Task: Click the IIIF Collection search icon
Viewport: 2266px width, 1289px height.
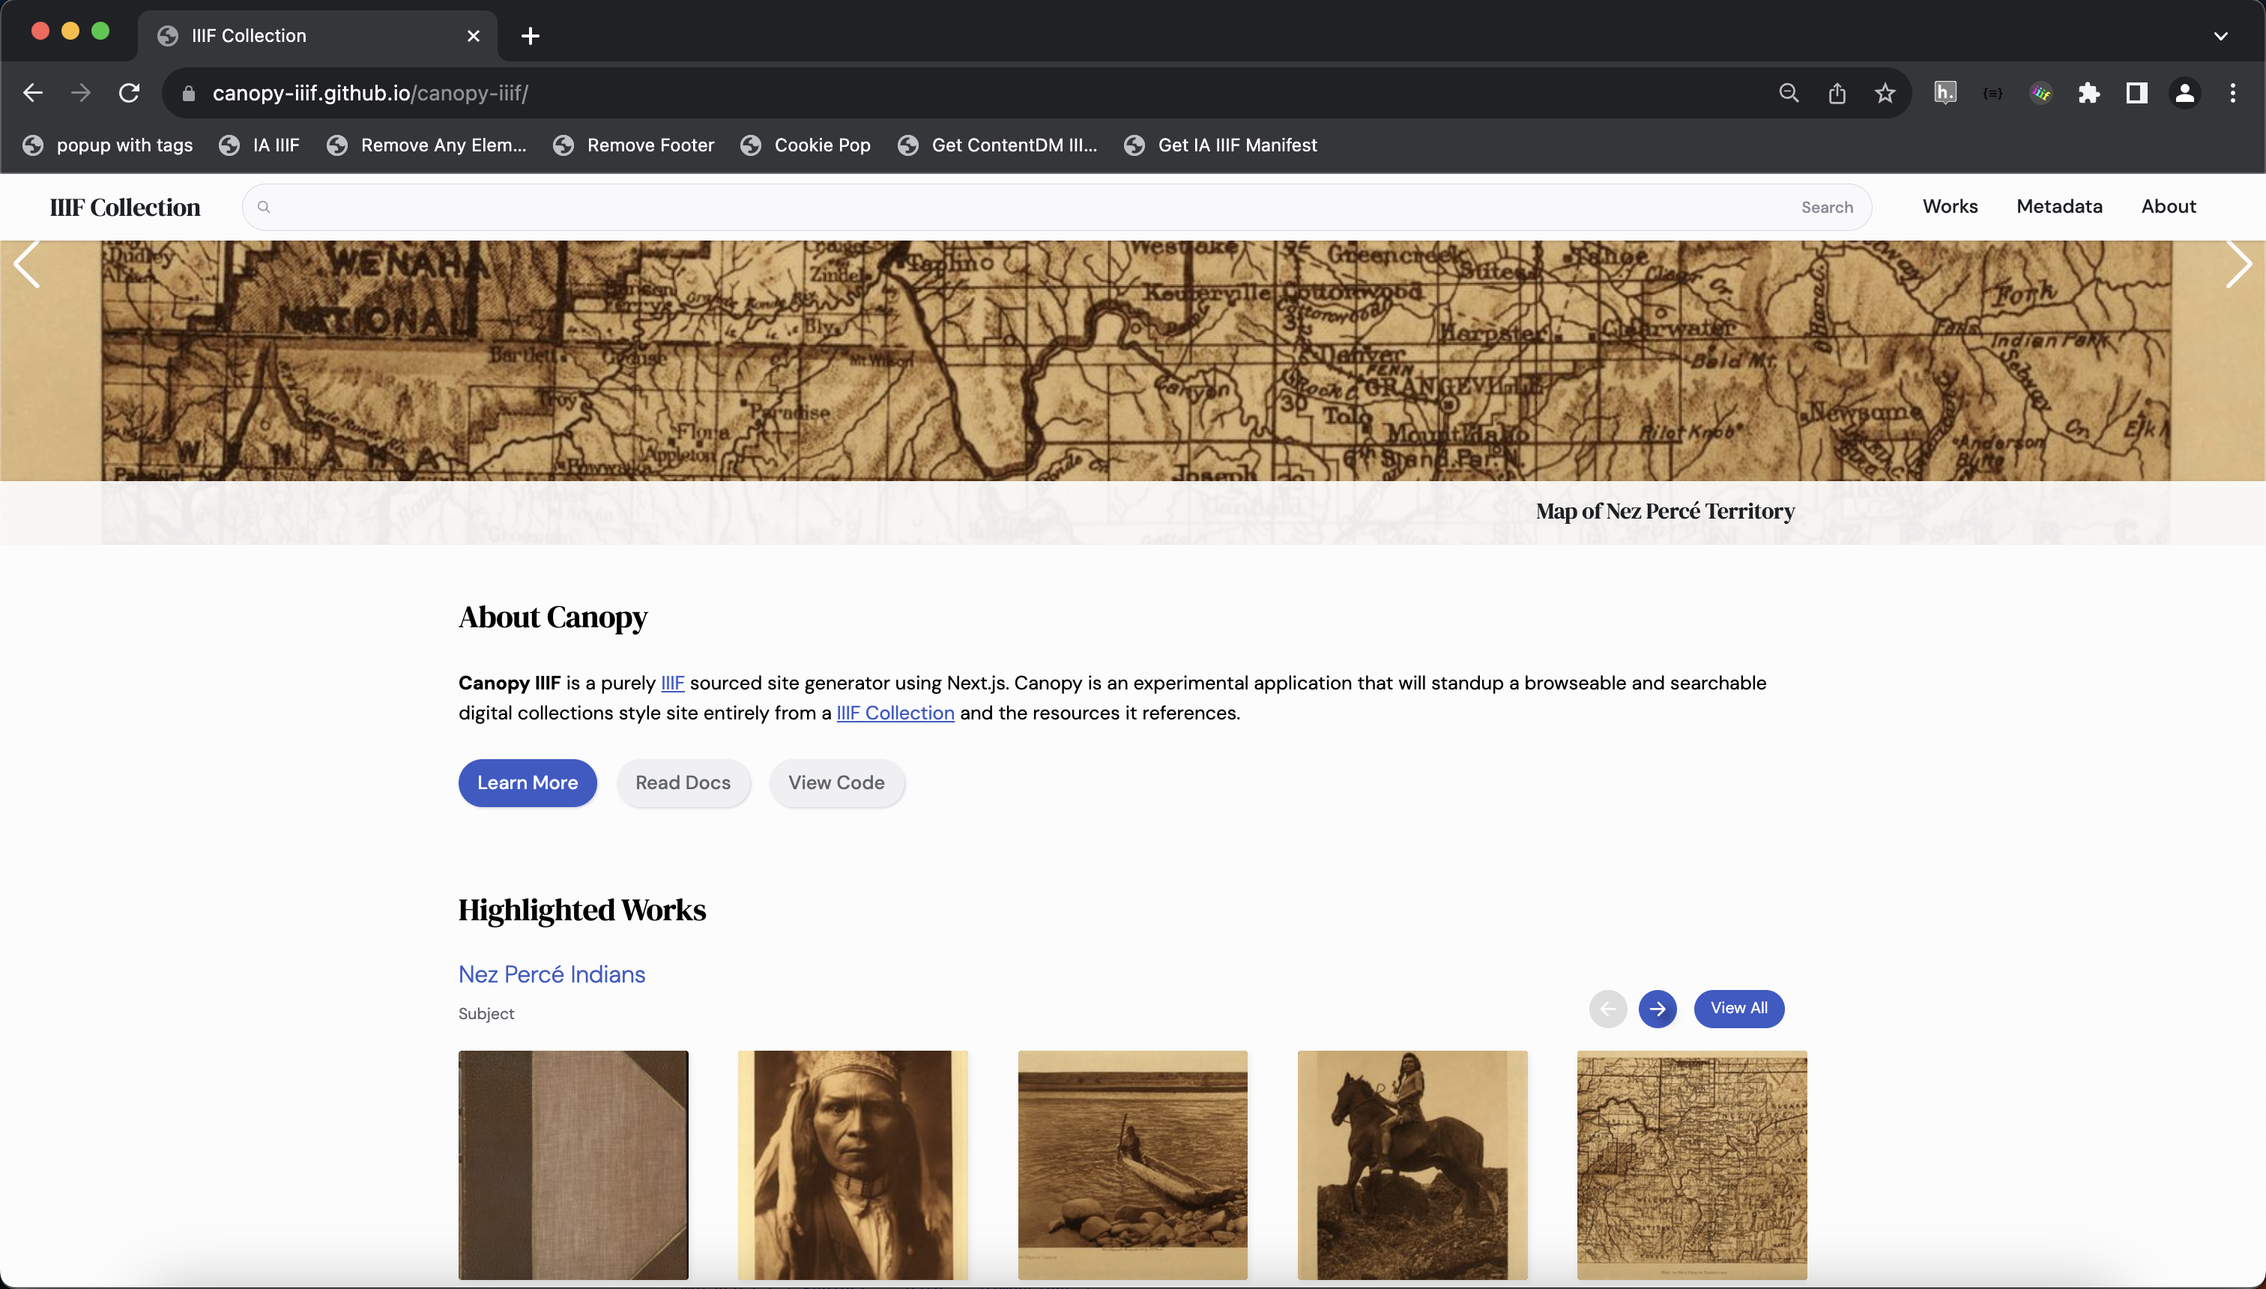Action: 263,207
